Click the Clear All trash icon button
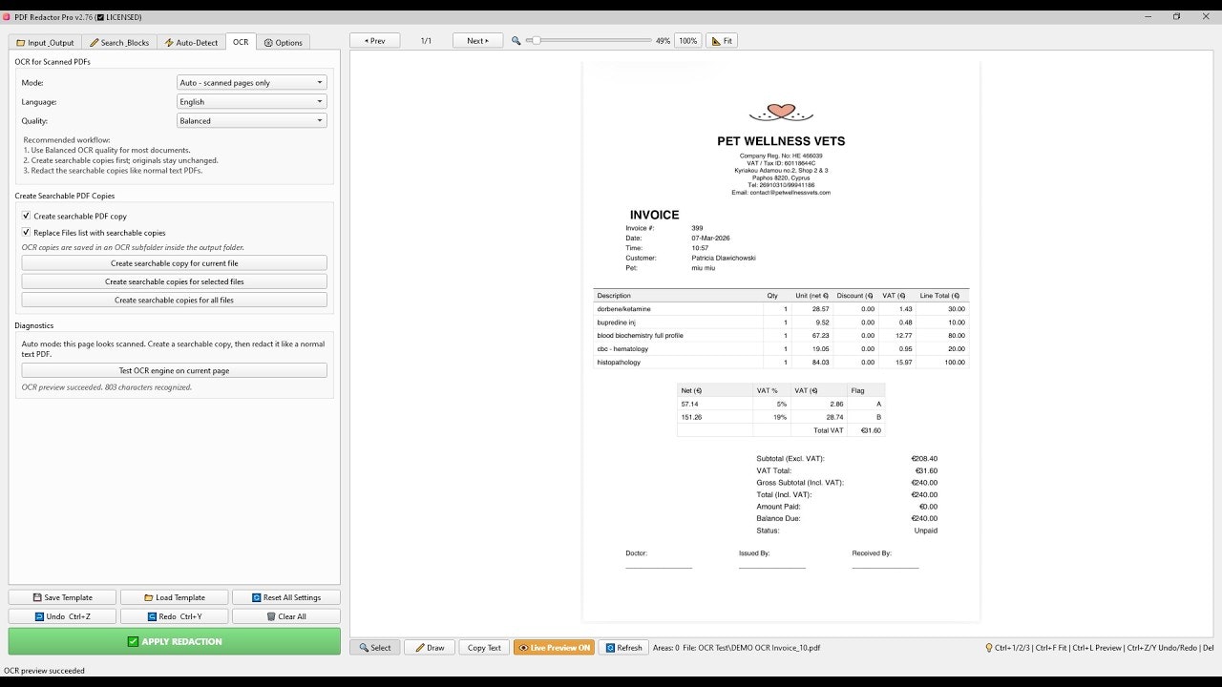 pyautogui.click(x=285, y=616)
